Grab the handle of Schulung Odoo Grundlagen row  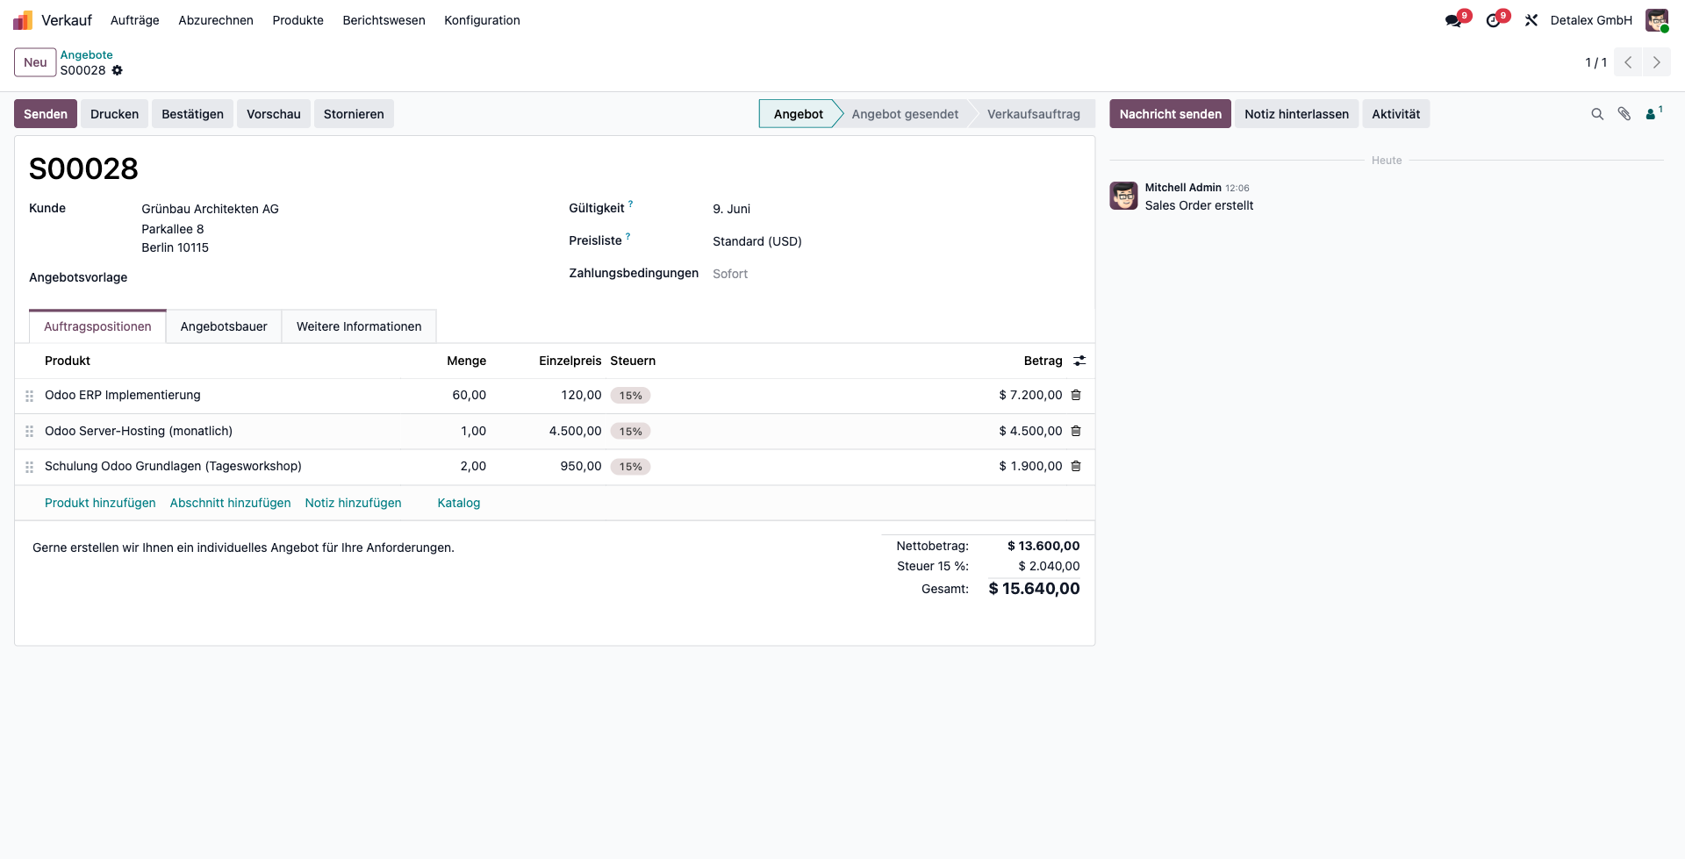pos(30,467)
